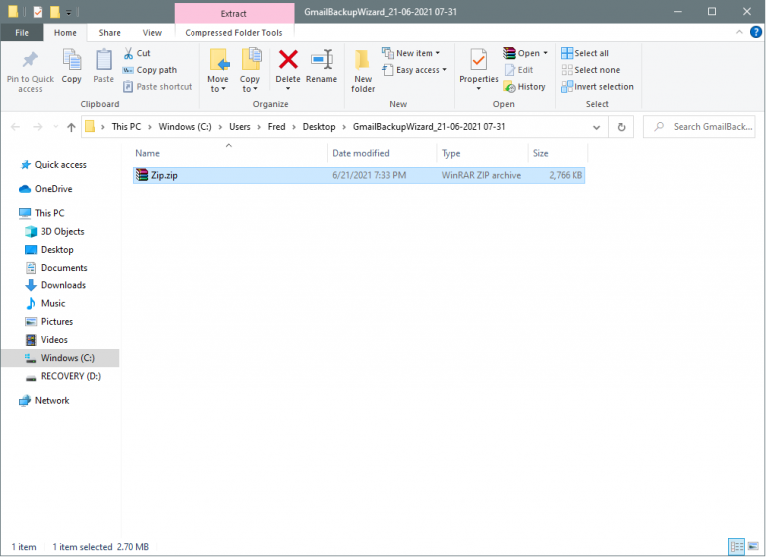View file History
The width and height of the screenshot is (766, 557).
[525, 87]
